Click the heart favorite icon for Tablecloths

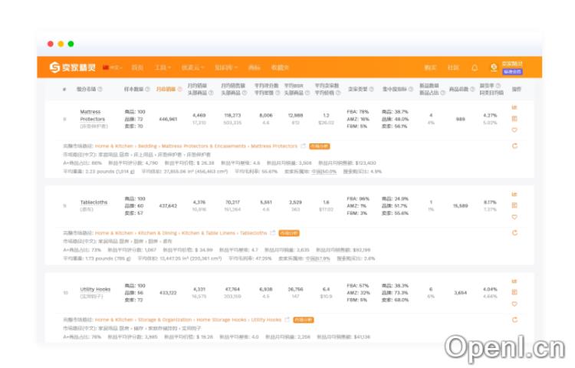point(514,217)
